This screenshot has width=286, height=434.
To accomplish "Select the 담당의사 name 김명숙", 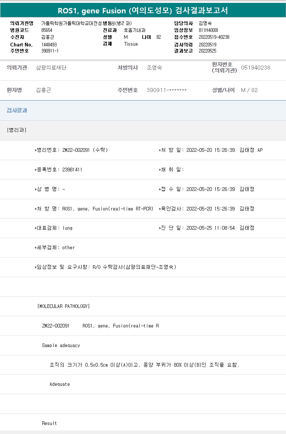I will point(205,23).
